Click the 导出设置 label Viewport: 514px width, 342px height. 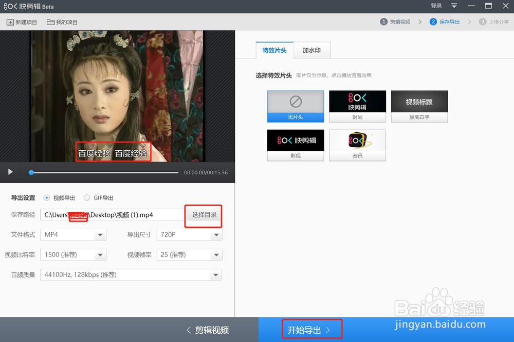pyautogui.click(x=23, y=198)
